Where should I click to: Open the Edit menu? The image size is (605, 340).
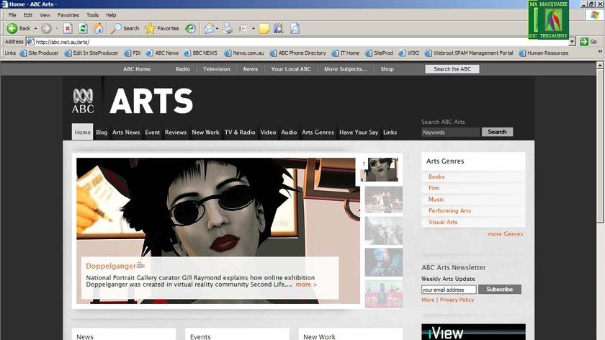coord(28,15)
